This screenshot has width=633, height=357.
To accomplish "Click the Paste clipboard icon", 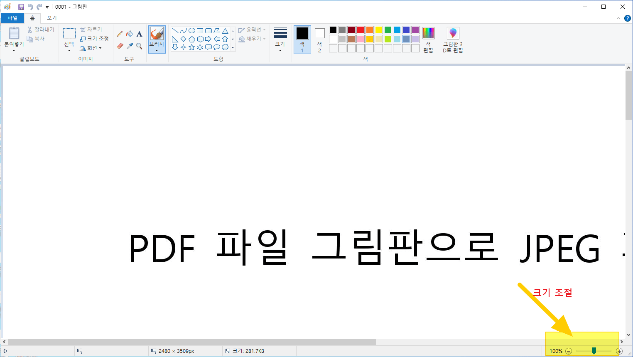I will (x=14, y=33).
